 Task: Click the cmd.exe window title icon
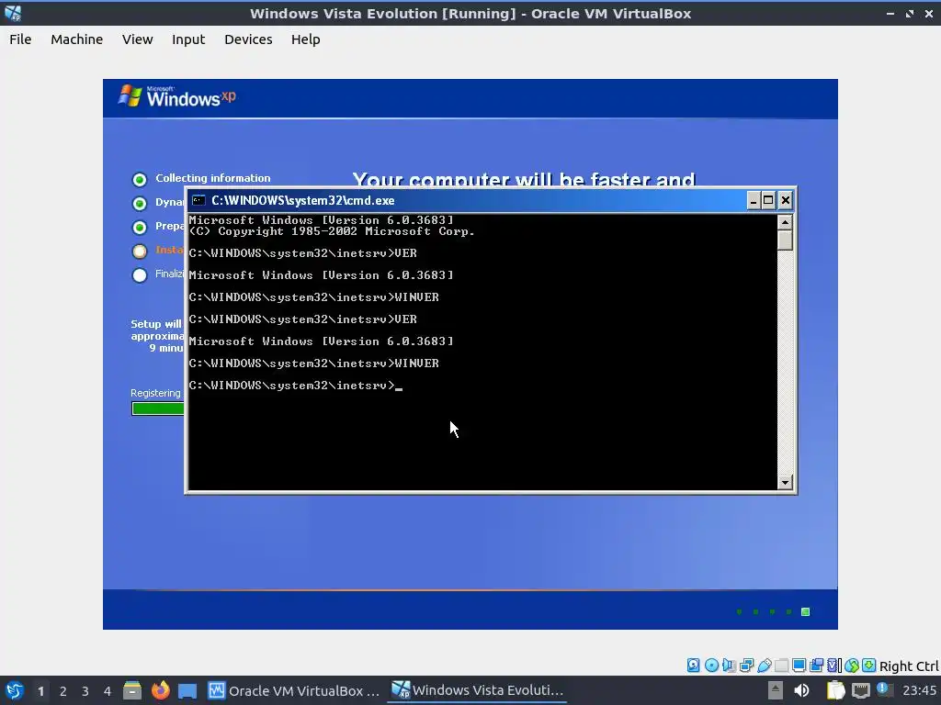pyautogui.click(x=198, y=200)
